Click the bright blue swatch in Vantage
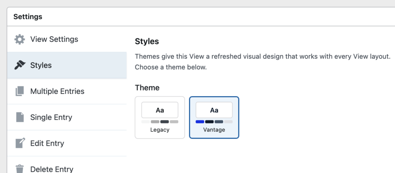The height and width of the screenshot is (173, 395). tap(200, 122)
